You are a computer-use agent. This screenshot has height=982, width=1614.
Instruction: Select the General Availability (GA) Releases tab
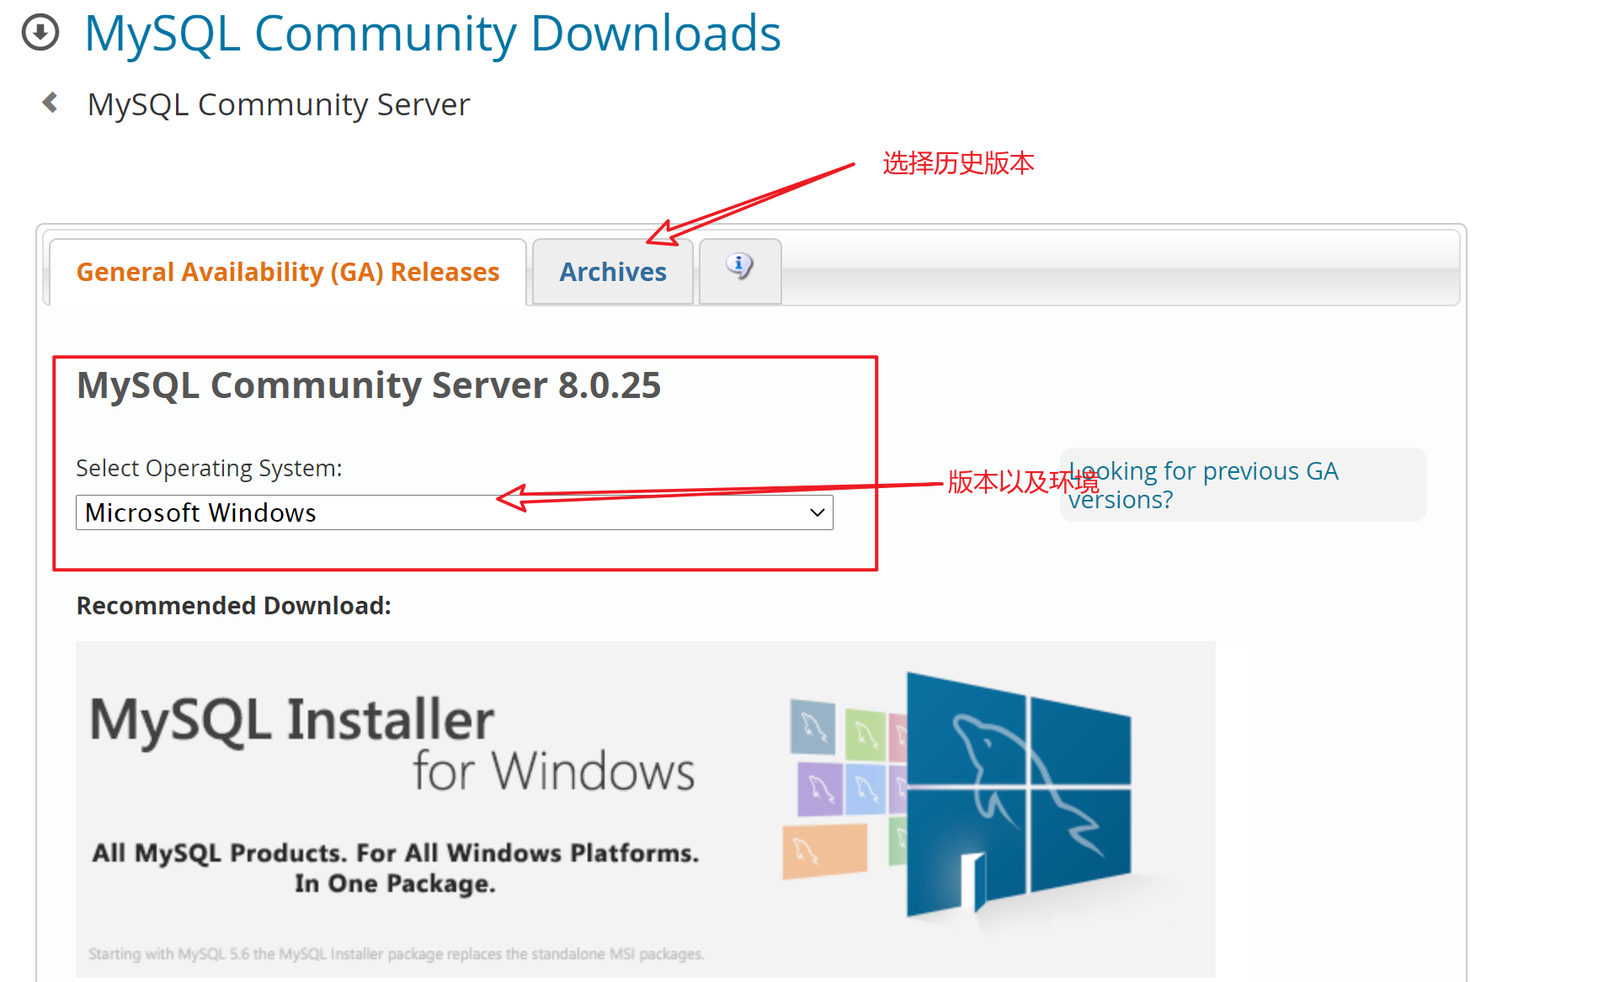(x=288, y=271)
